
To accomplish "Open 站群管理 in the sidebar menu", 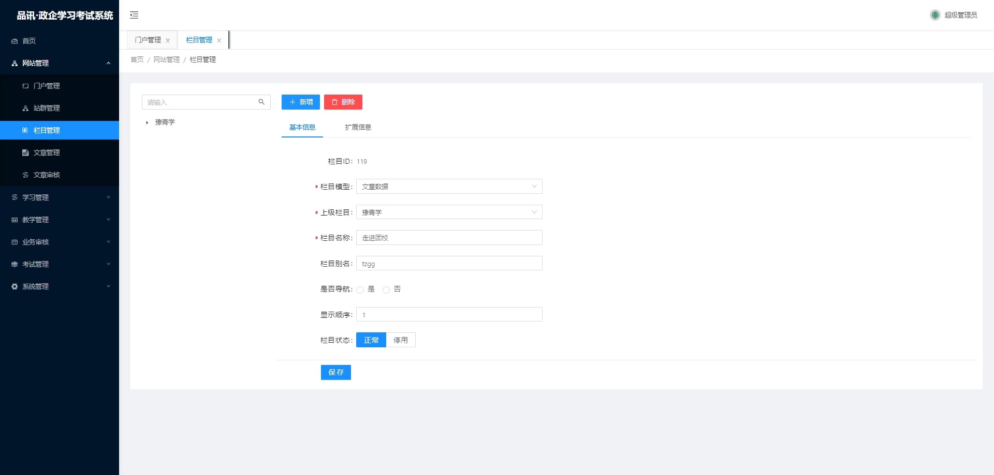I will pos(60,108).
